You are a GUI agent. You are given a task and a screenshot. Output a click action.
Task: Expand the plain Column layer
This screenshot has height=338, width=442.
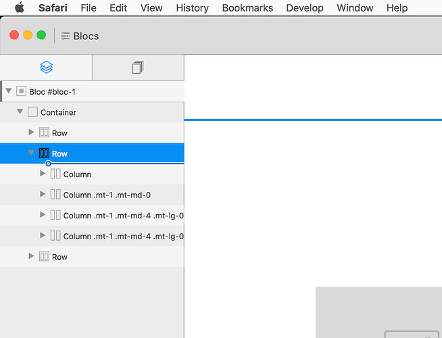tap(43, 174)
